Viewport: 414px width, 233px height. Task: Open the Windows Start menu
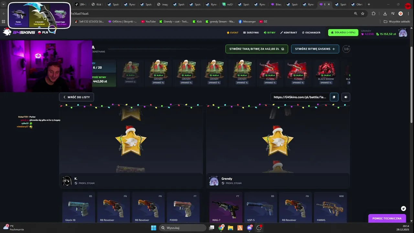click(x=153, y=228)
